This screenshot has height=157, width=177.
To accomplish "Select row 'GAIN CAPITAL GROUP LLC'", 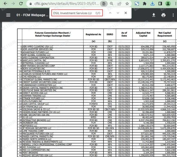I will (x=96, y=104).
